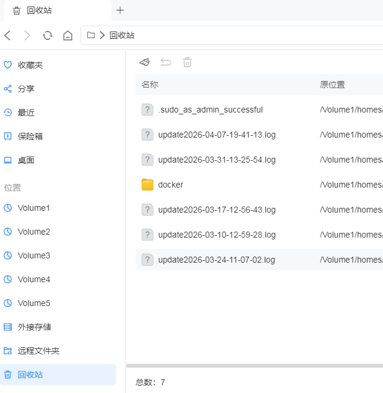Click the delete trash toolbar icon
Image resolution: width=383 pixels, height=393 pixels.
pos(187,62)
